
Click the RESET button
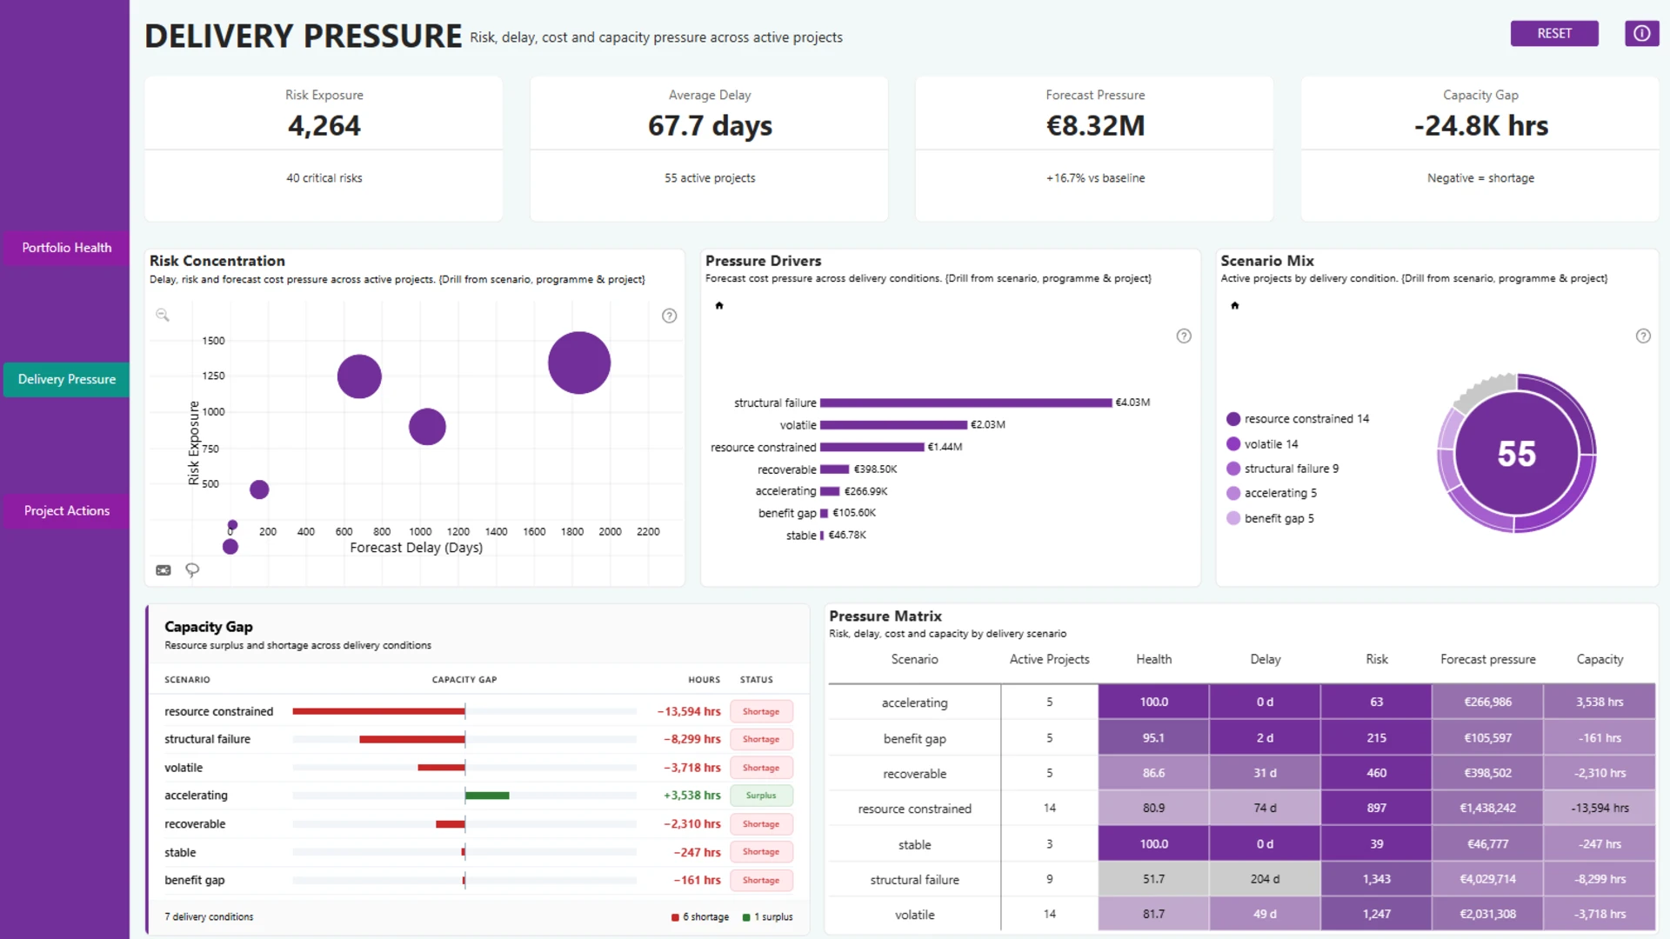pyautogui.click(x=1554, y=33)
